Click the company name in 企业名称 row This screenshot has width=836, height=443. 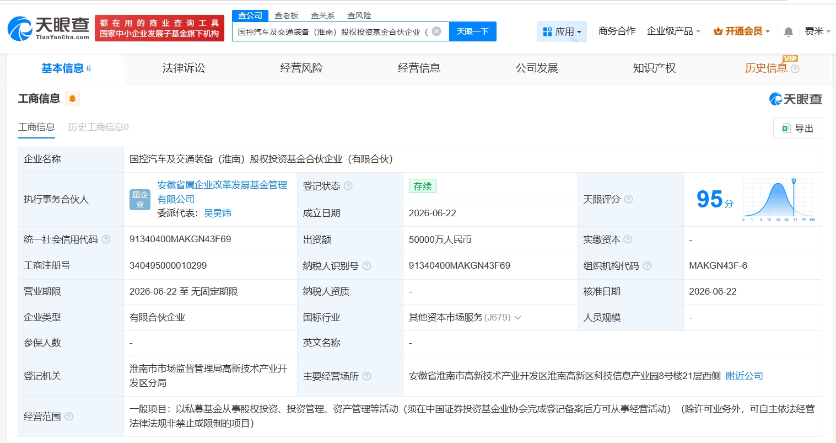click(x=261, y=159)
